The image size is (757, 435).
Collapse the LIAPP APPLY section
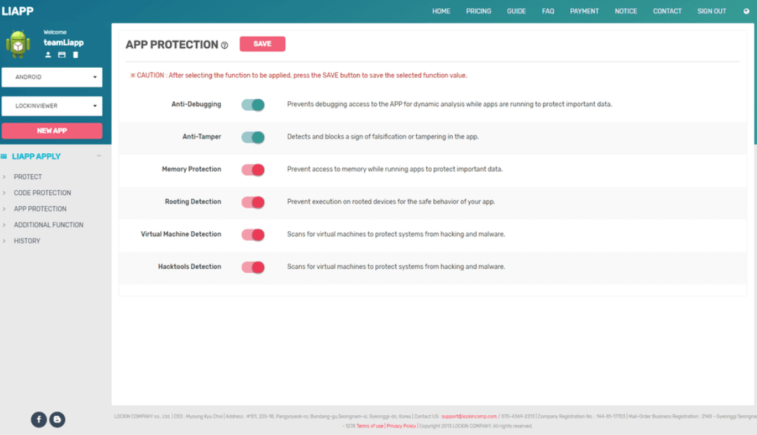(x=99, y=156)
